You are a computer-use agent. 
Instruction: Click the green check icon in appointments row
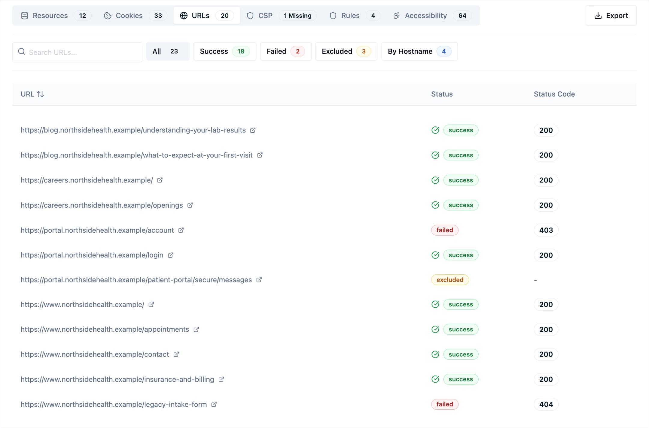point(435,330)
